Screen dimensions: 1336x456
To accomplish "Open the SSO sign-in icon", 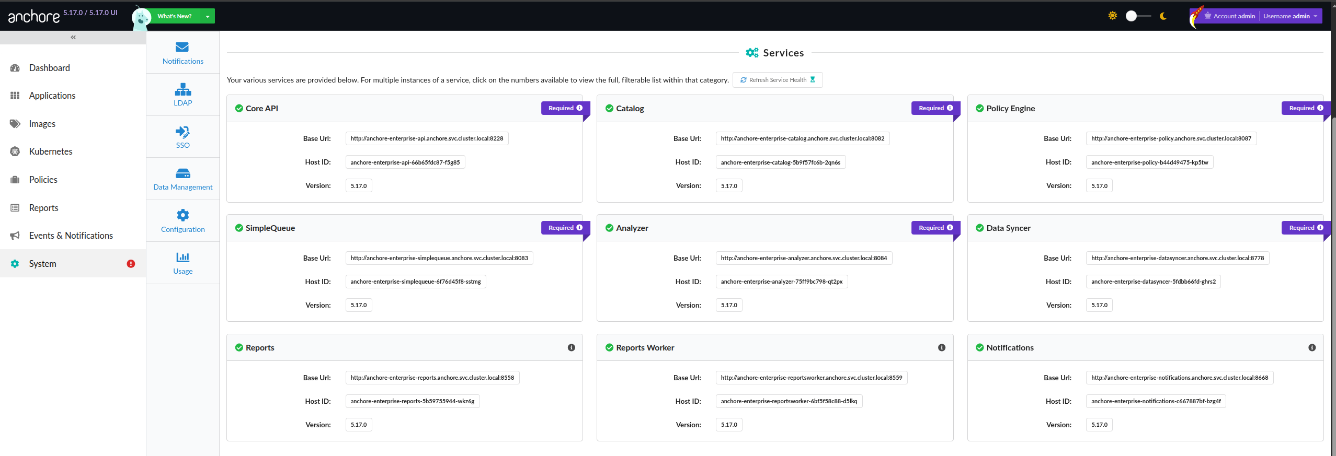I will point(182,132).
